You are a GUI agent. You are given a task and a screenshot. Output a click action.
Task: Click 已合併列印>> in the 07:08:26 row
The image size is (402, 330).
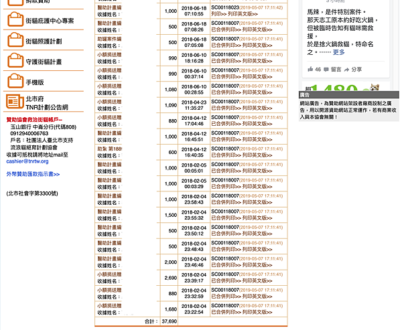point(226,29)
